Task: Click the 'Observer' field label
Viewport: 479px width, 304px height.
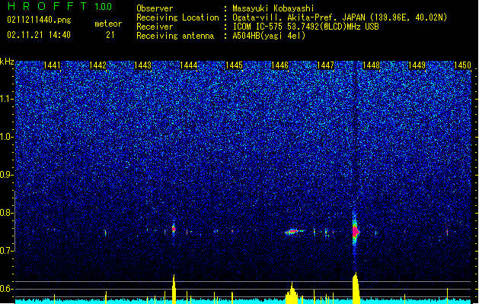Action: coord(155,8)
